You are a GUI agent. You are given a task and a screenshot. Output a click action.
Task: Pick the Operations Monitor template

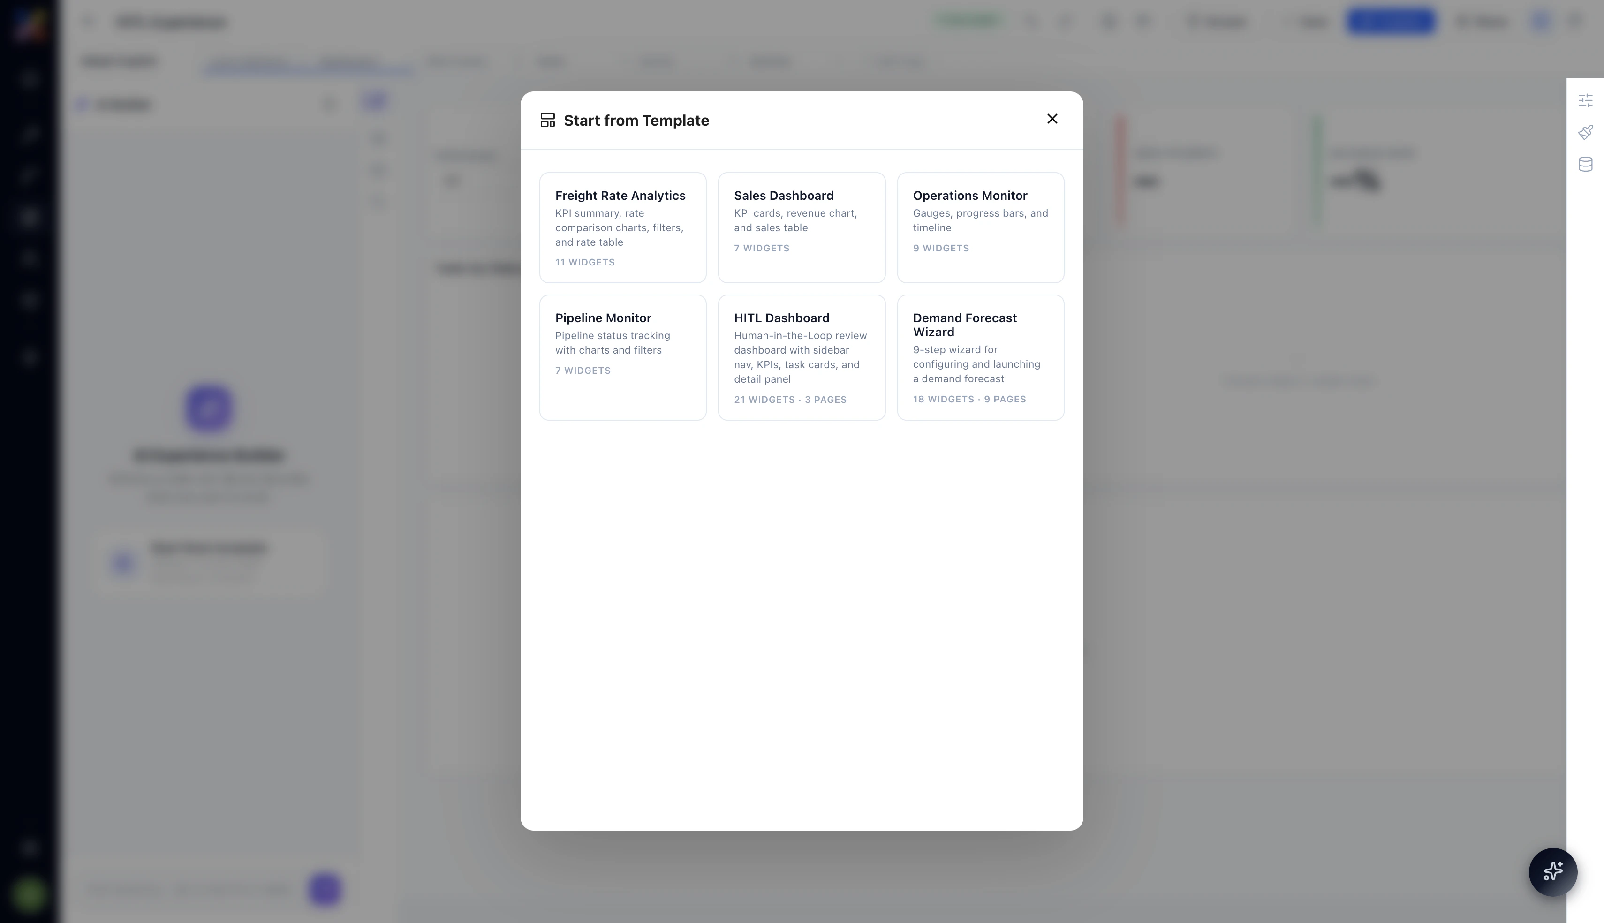coord(980,227)
